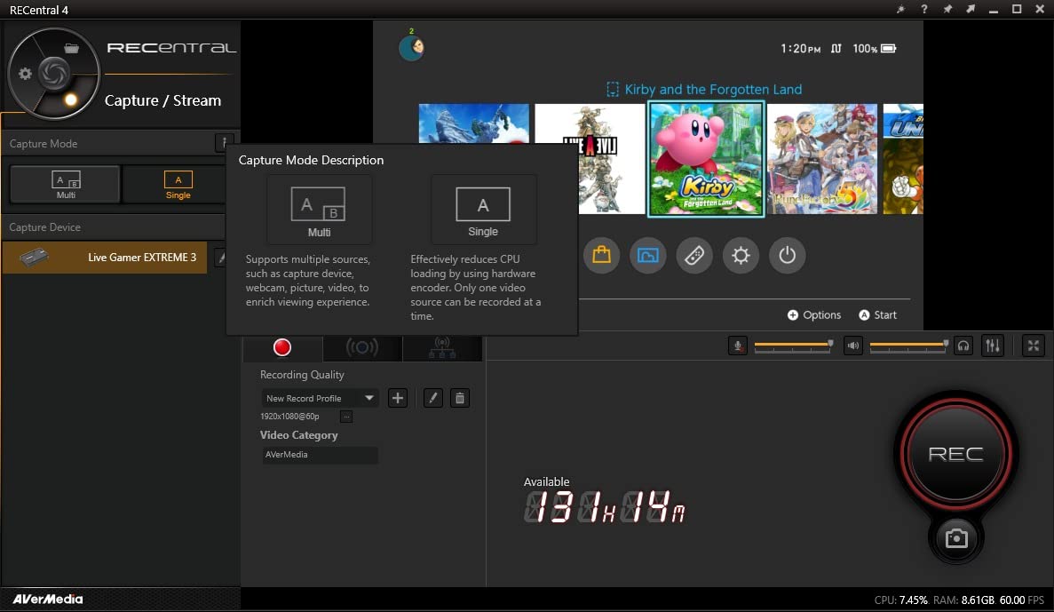Select the Live Gamer EXTREME 3 device

pyautogui.click(x=105, y=257)
